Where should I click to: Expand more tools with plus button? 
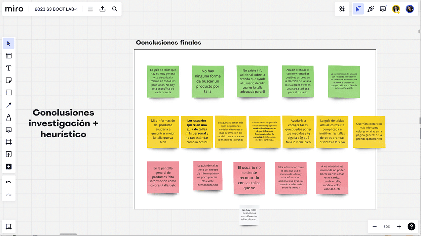click(x=9, y=167)
